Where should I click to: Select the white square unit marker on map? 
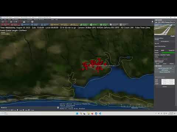click(91, 66)
